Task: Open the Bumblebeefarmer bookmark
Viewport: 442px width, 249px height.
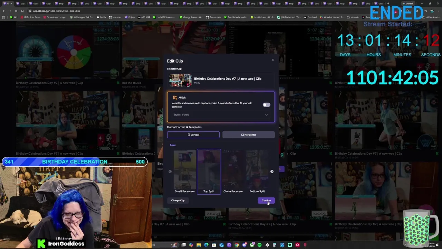Action: point(236,17)
